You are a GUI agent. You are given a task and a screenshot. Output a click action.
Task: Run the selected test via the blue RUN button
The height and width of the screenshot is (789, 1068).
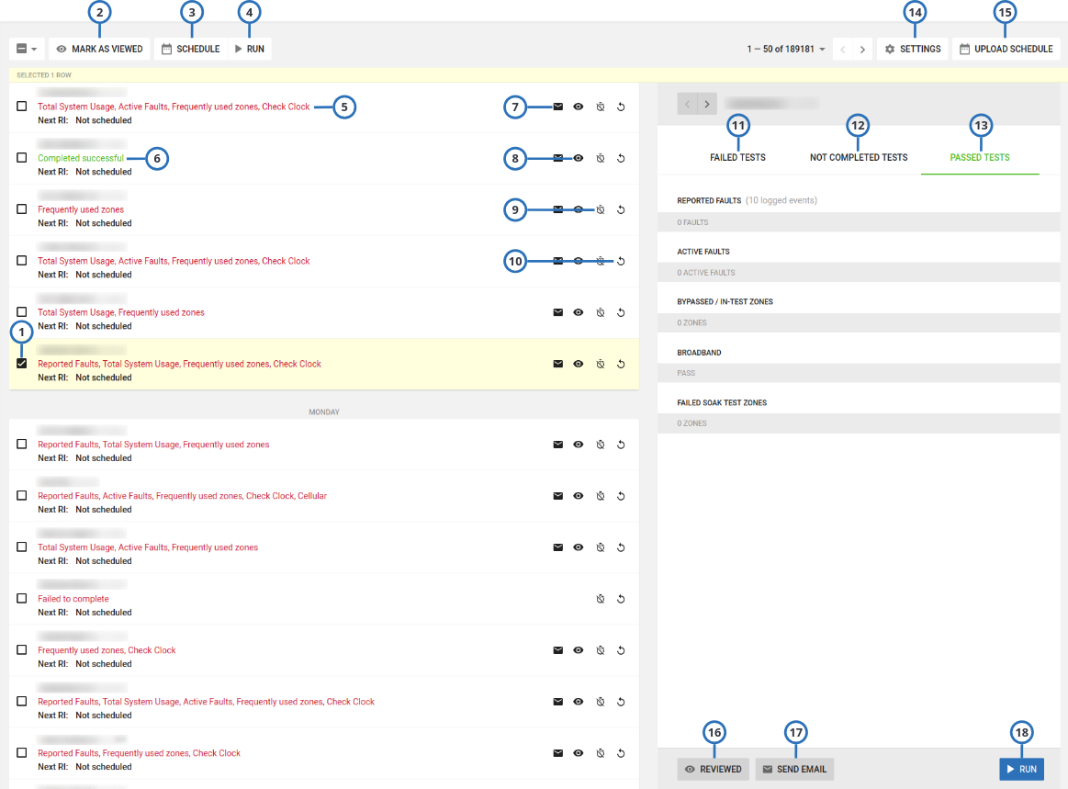coord(1021,769)
